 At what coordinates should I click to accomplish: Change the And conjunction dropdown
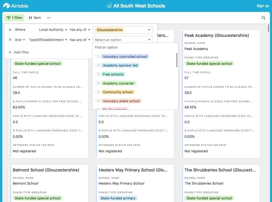pos(20,40)
